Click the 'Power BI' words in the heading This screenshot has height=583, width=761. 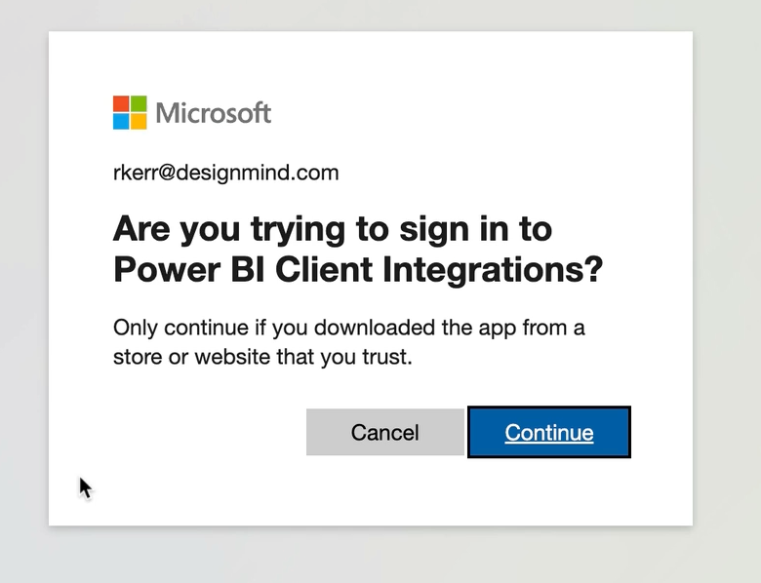click(x=176, y=270)
